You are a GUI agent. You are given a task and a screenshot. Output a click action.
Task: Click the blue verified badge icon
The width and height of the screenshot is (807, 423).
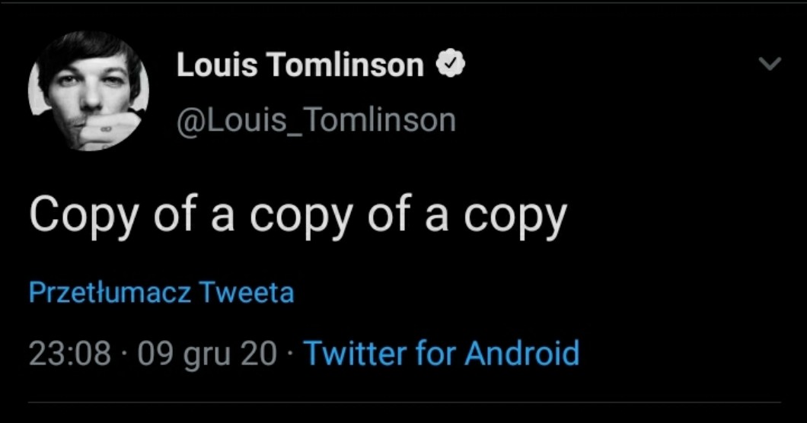450,65
